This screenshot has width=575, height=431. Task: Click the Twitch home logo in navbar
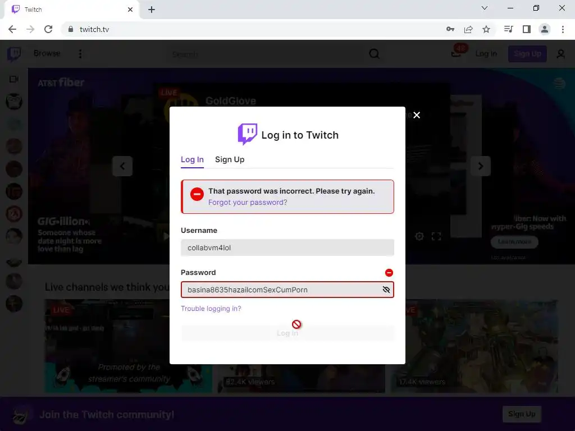pyautogui.click(x=14, y=54)
